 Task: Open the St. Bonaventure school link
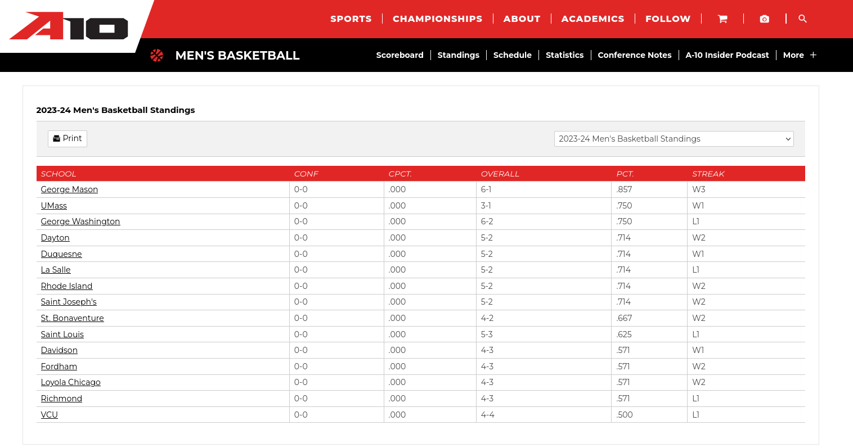[73, 318]
